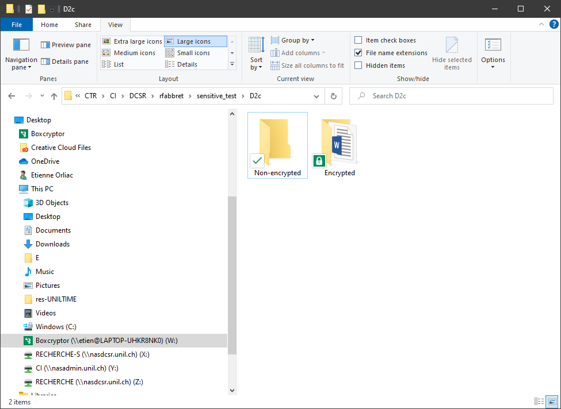Open the Sort by menu icon
561x409 pixels.
click(256, 46)
